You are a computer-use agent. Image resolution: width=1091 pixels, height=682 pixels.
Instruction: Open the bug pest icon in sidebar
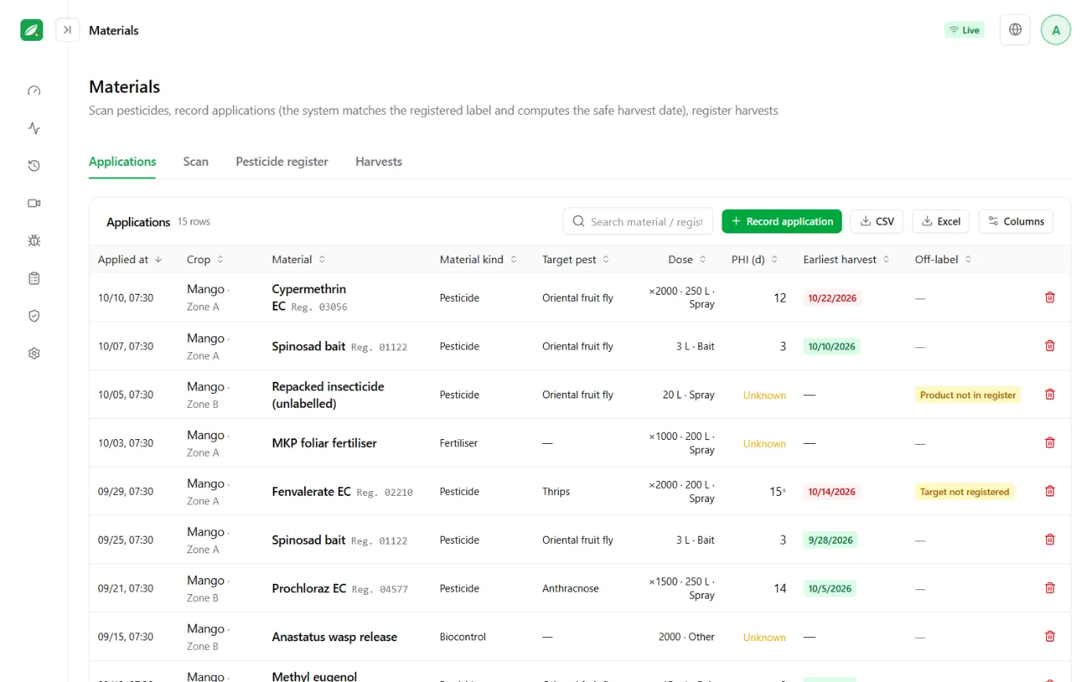point(34,240)
